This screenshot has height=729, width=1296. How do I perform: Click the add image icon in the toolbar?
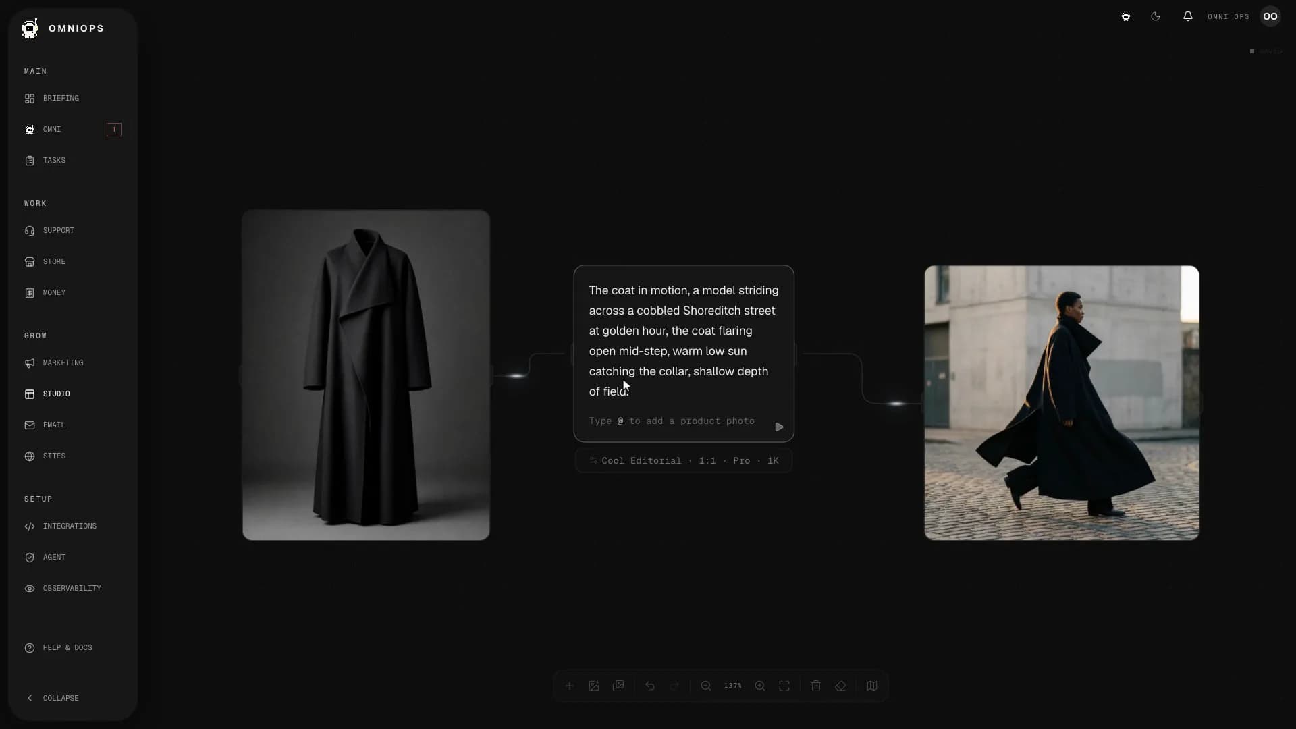(x=594, y=686)
